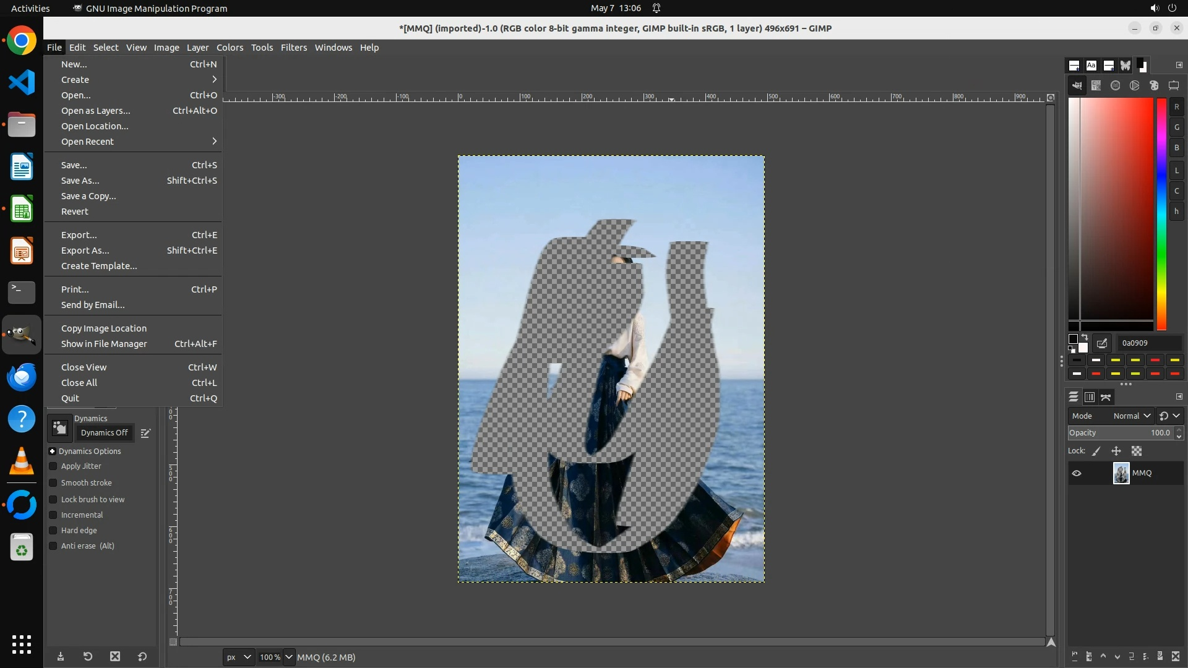Expand the zoom percentage dropdown

click(288, 657)
